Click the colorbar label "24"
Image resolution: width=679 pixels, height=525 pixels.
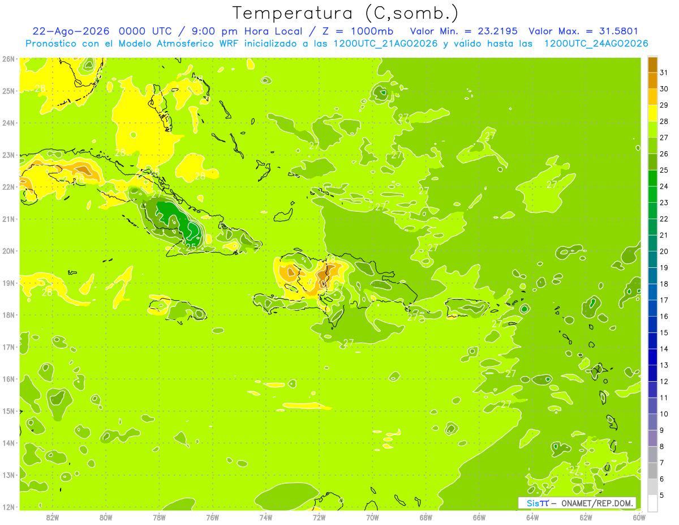[664, 187]
